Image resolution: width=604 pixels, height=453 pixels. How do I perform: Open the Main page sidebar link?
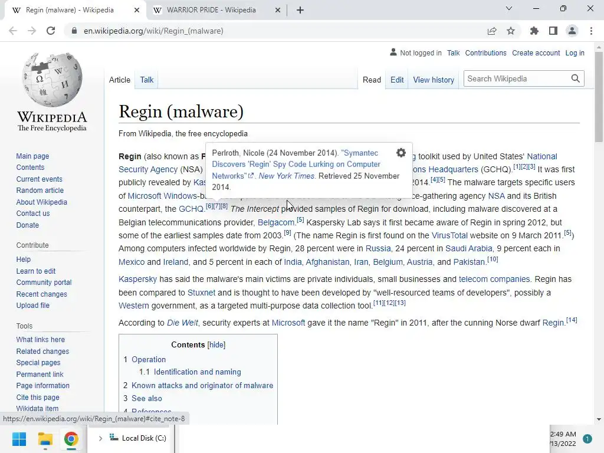pos(33,156)
